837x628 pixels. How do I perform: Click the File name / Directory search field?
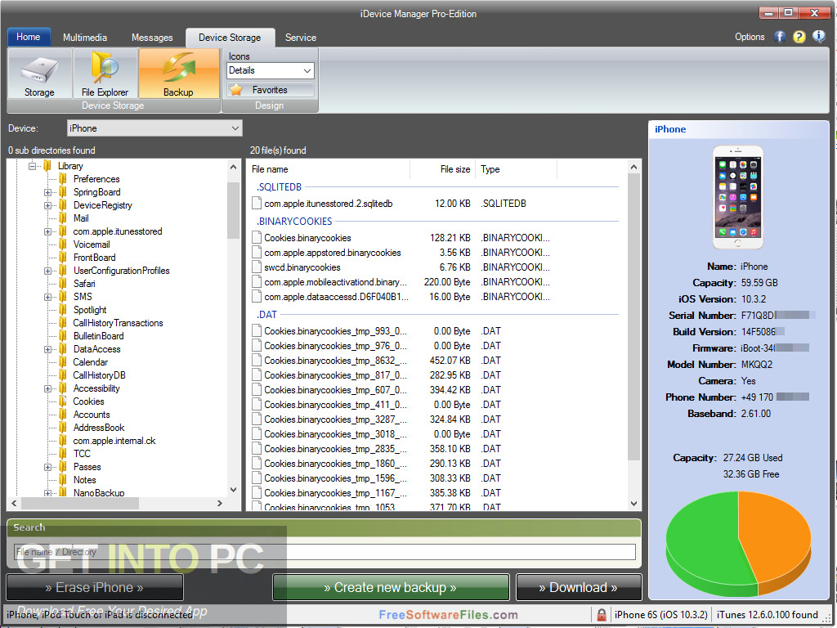point(325,552)
